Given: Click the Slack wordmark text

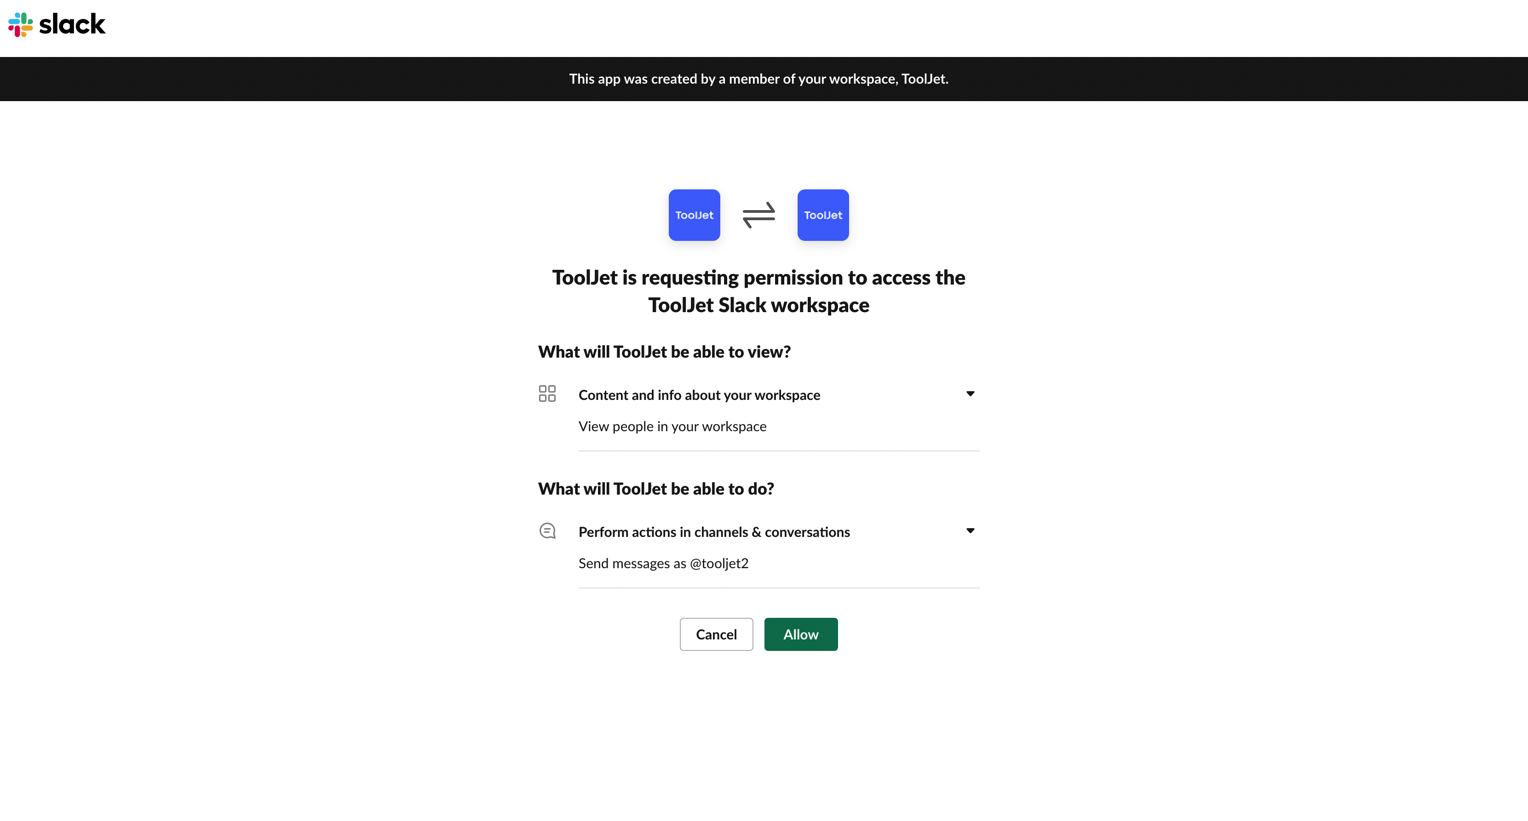Looking at the screenshot, I should [72, 24].
